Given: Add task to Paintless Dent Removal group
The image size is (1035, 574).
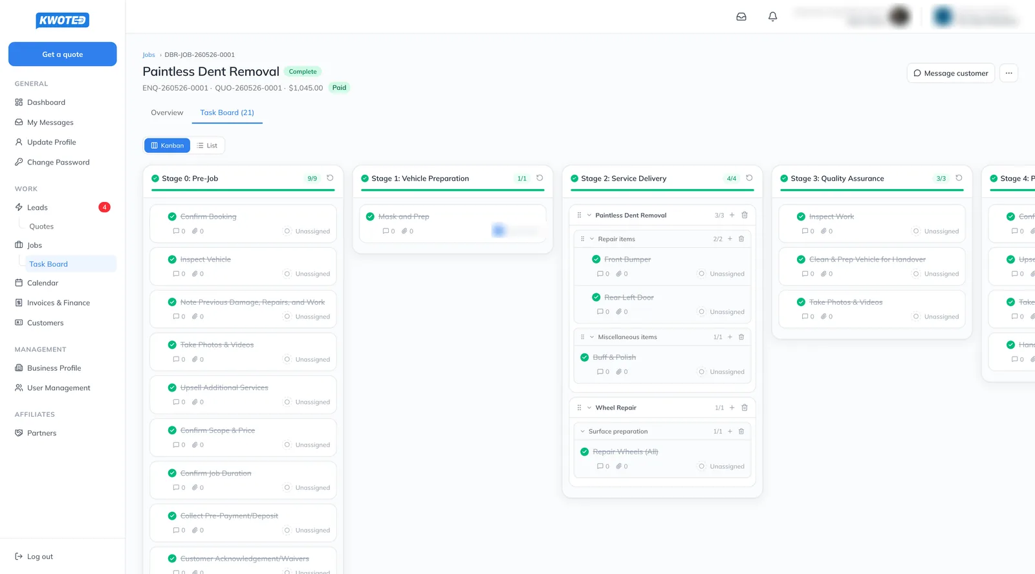Looking at the screenshot, I should (732, 215).
